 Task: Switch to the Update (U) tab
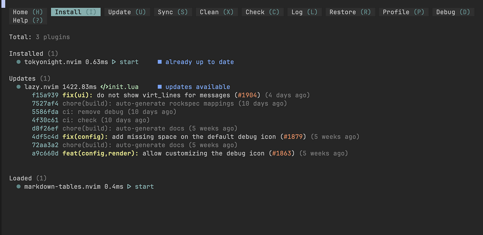[x=127, y=12]
